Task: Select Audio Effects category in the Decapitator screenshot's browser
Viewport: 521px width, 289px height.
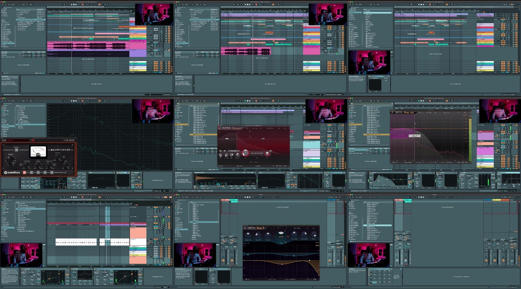Action: point(8,126)
